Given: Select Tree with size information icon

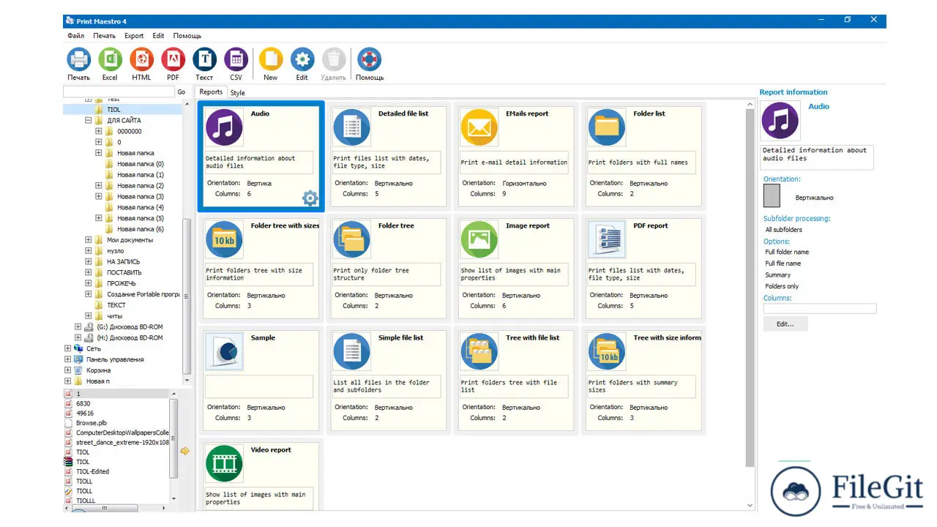Looking at the screenshot, I should pos(606,351).
